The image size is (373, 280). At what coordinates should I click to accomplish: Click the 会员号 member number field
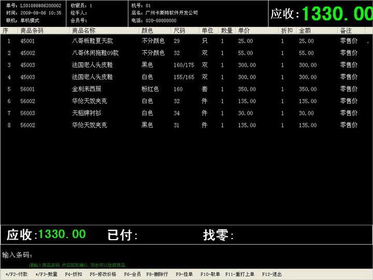click(x=79, y=20)
